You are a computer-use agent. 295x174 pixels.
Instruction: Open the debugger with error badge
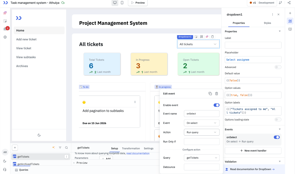(6, 29)
